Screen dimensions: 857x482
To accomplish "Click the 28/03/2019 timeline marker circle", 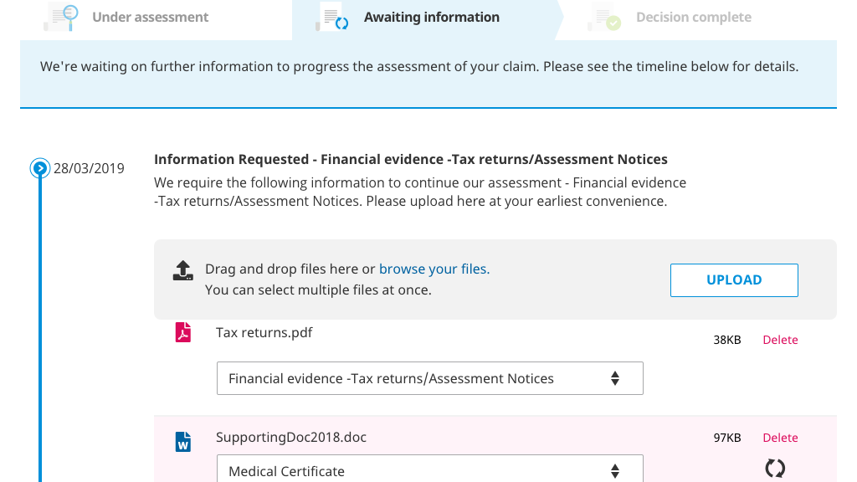I will 39,168.
